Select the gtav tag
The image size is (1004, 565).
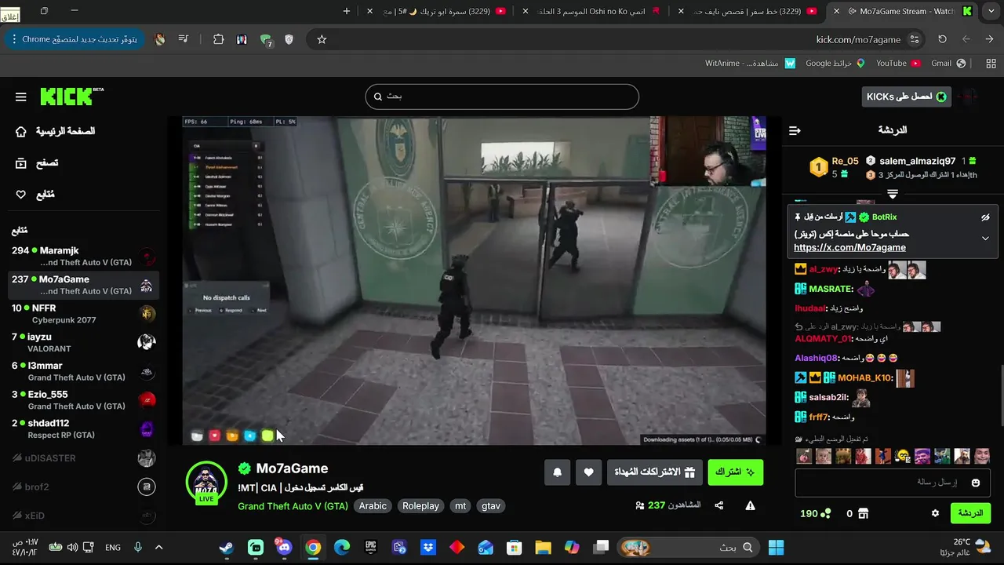pos(491,506)
